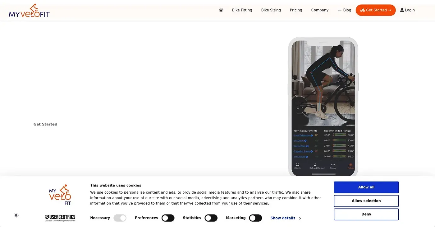Click the 'This website uses cookies' heading

point(116,185)
